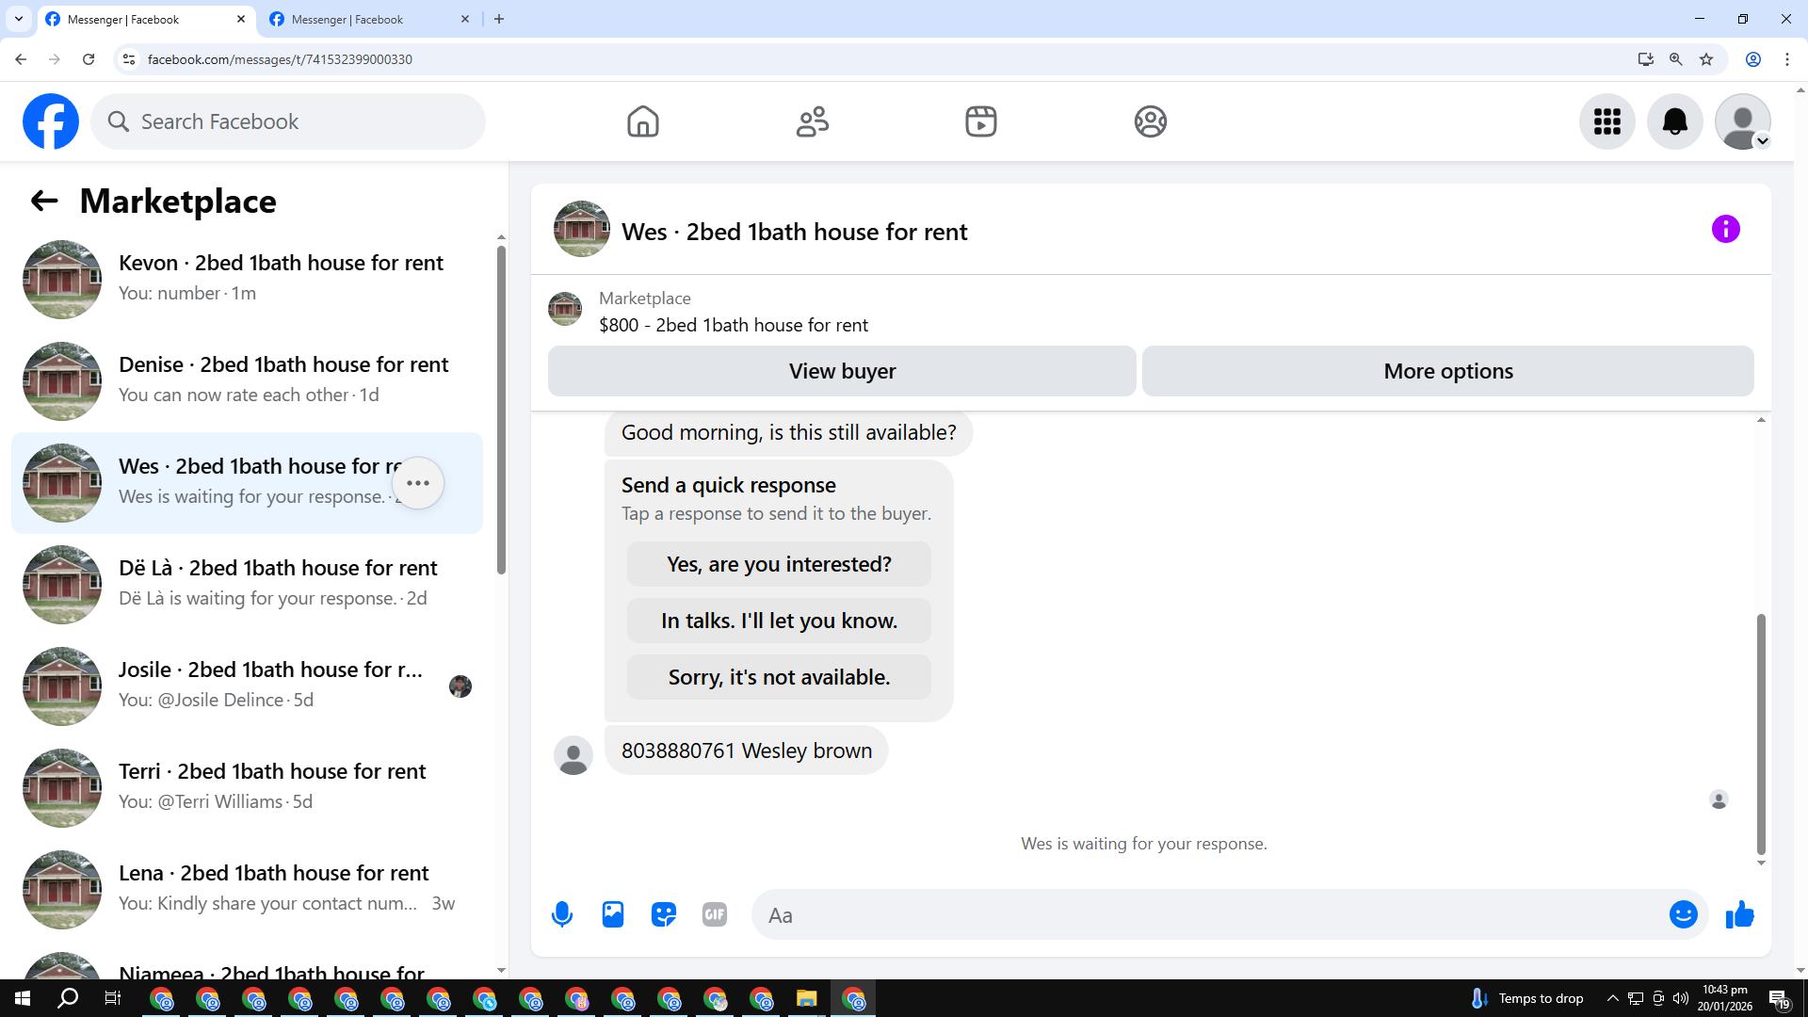Open the account profile menu
The width and height of the screenshot is (1808, 1017).
(1743, 121)
